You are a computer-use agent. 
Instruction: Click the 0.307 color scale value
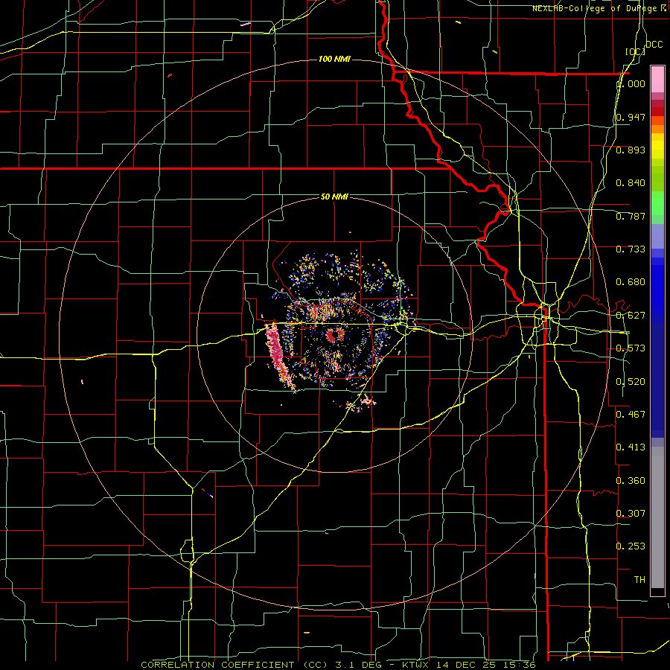631,513
